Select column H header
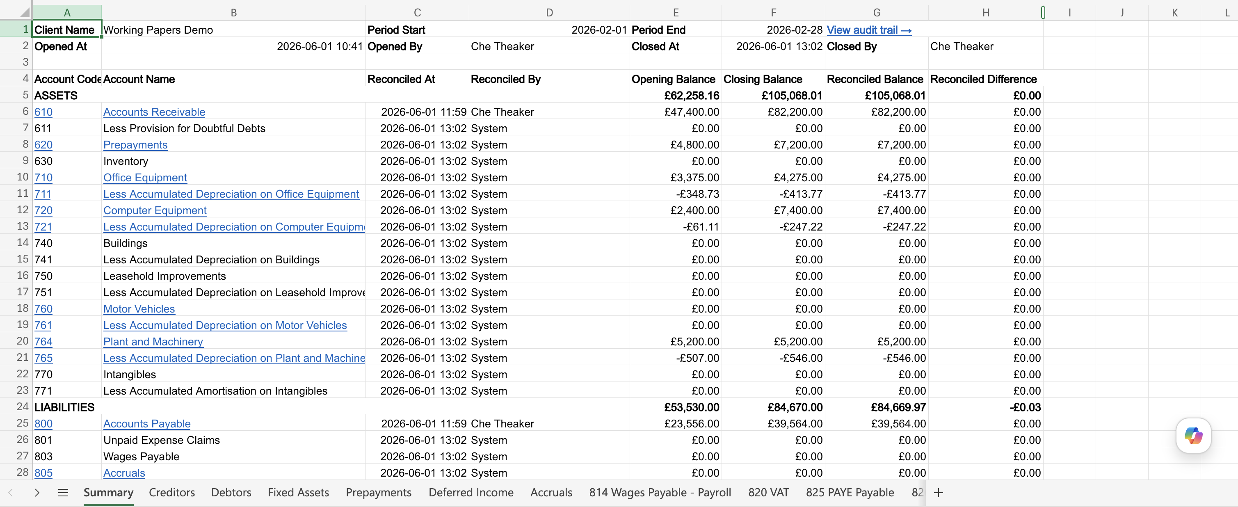The width and height of the screenshot is (1238, 507). click(x=986, y=12)
